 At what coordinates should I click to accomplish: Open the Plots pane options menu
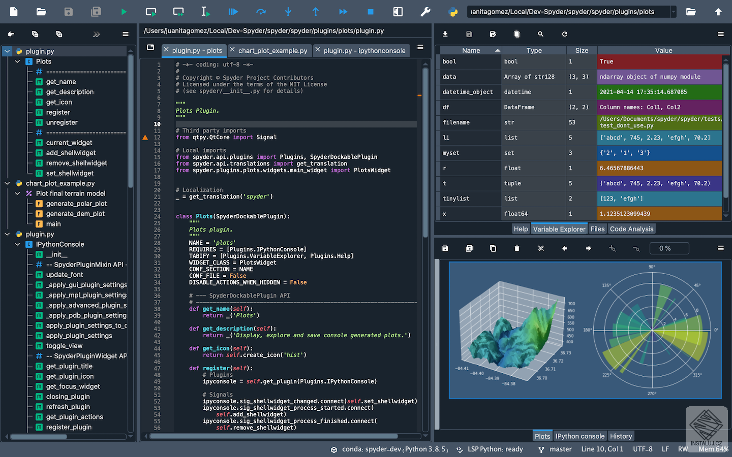tap(721, 248)
